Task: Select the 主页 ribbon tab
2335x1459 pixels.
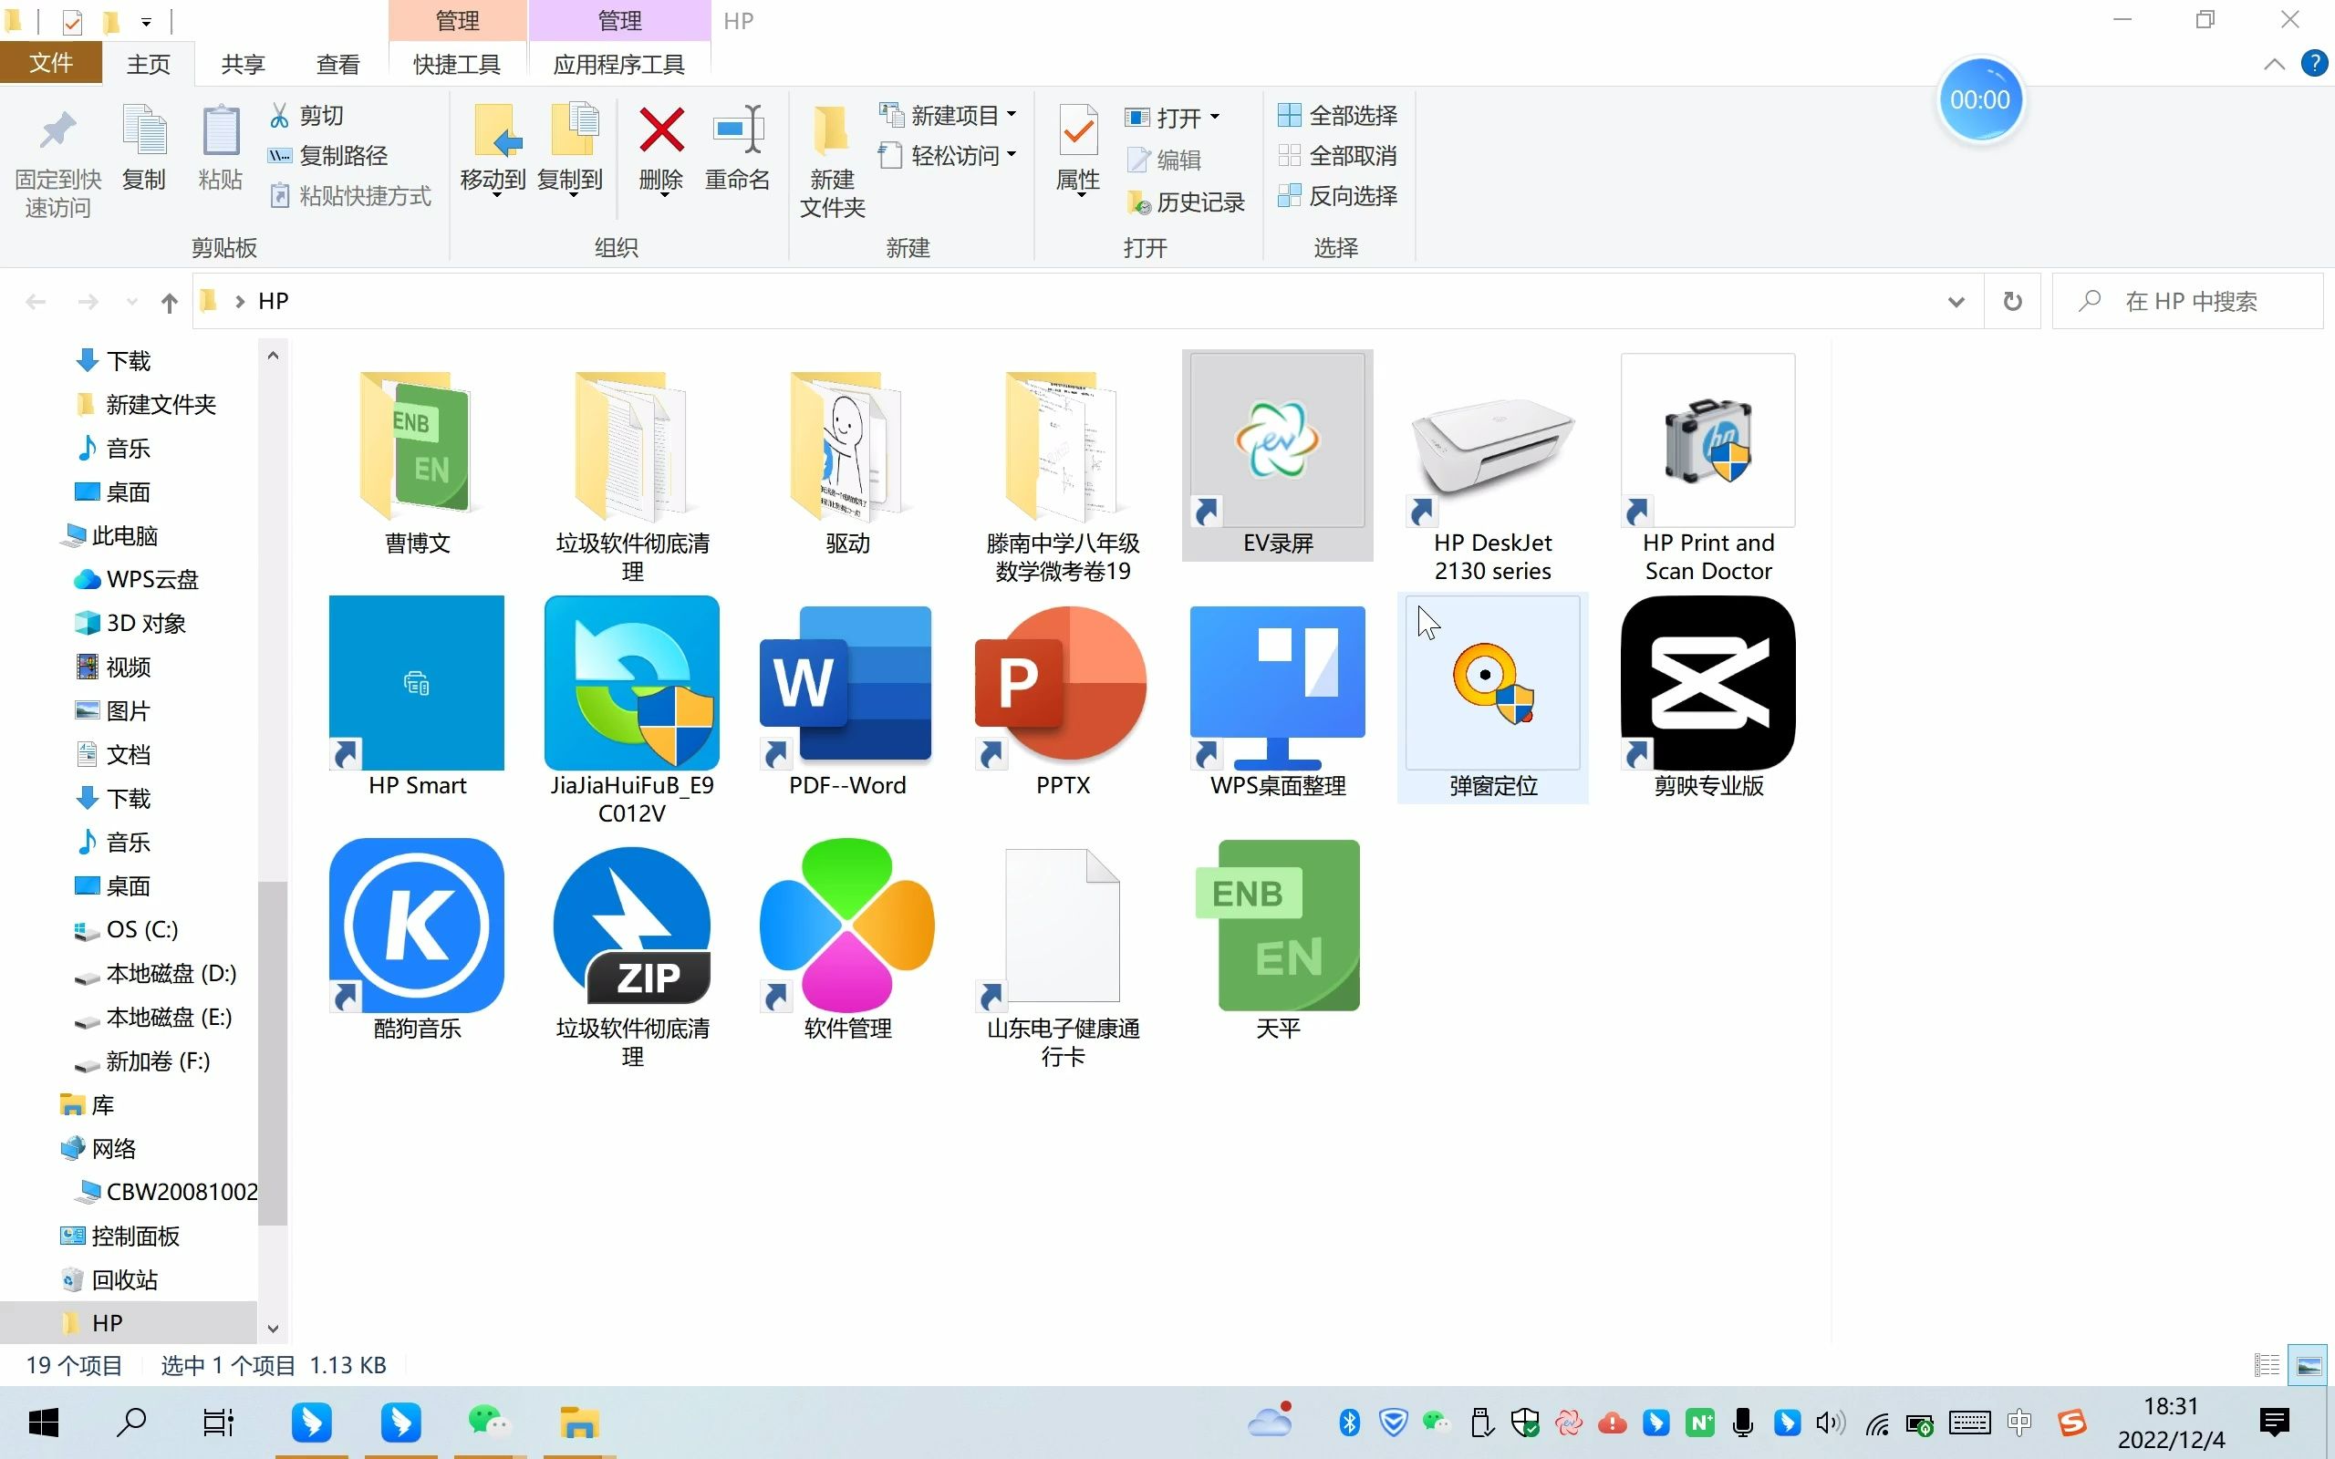Action: [149, 65]
